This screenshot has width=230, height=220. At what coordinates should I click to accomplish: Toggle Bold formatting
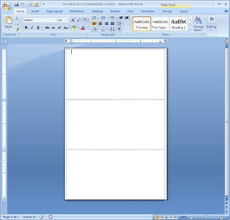pos(26,28)
